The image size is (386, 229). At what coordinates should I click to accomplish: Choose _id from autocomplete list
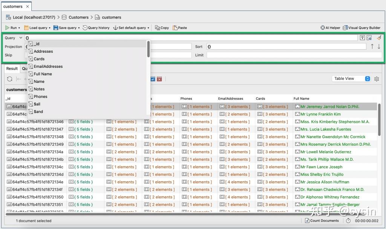[87, 44]
